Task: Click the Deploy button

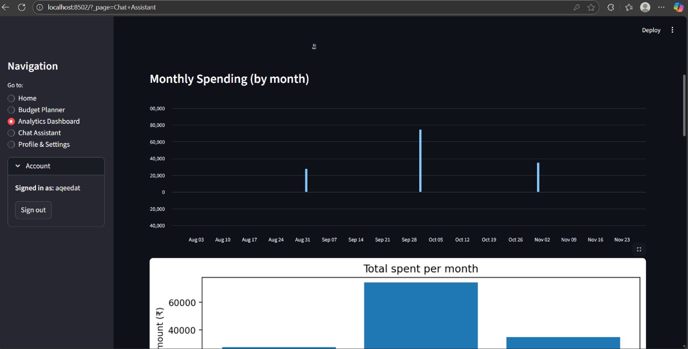Action: tap(651, 30)
